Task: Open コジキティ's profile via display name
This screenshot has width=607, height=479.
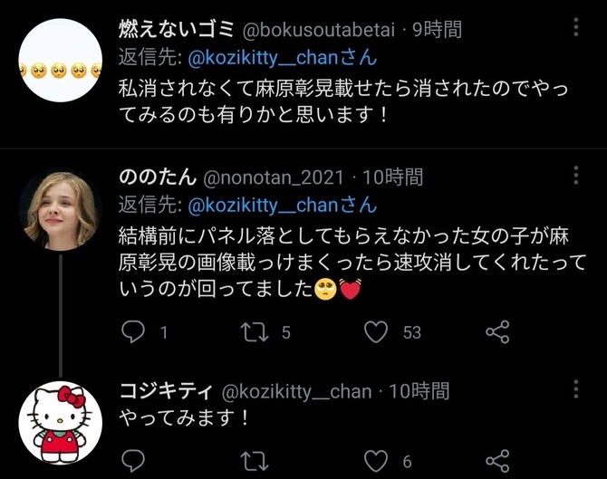Action: [x=166, y=391]
